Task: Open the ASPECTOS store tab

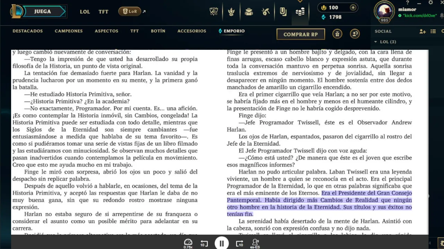Action: coord(106,31)
